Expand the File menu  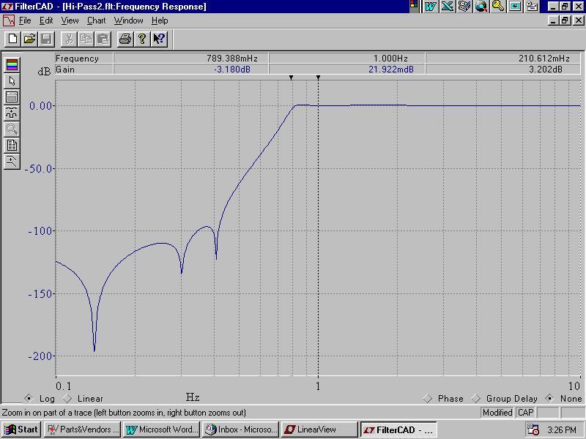coord(25,20)
